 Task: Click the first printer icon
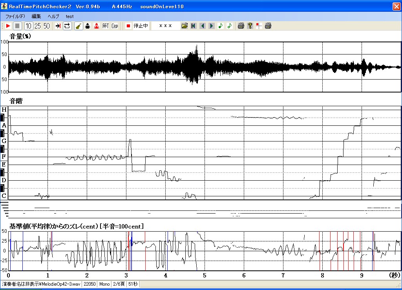(x=241, y=26)
